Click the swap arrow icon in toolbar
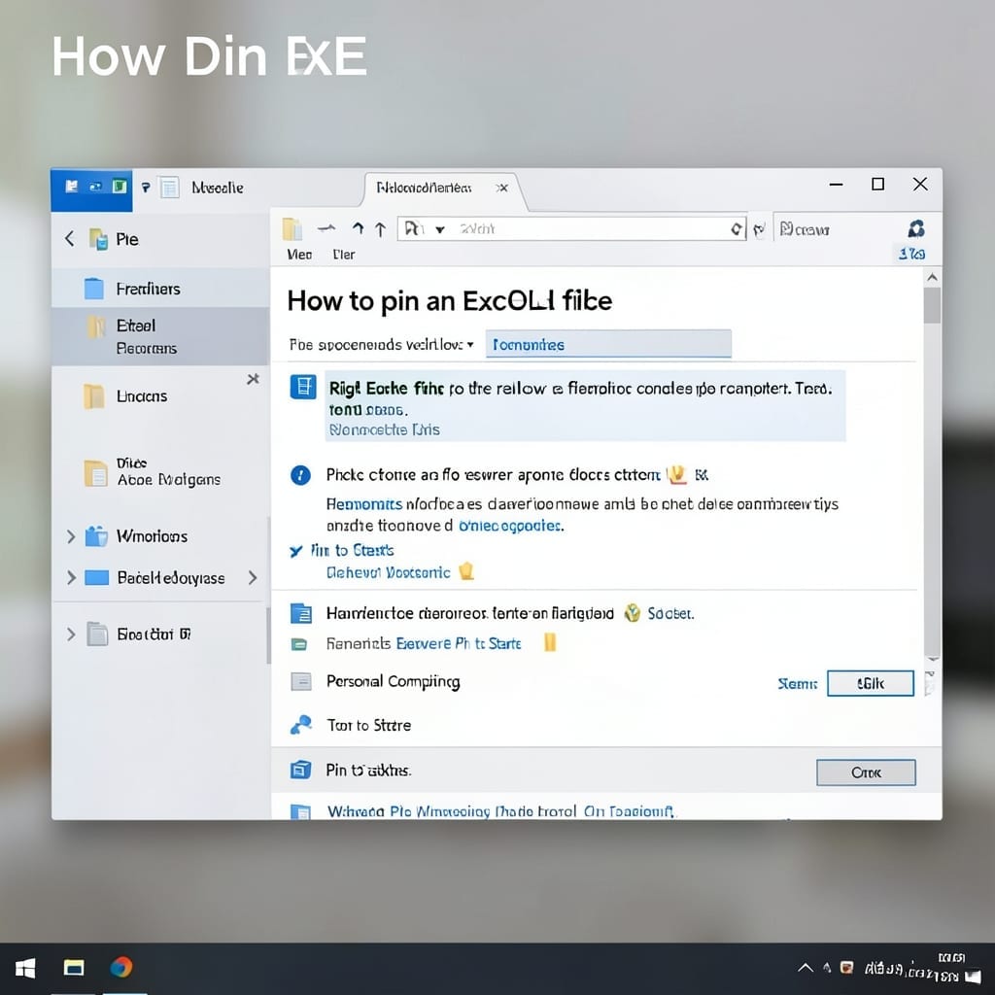The width and height of the screenshot is (995, 995). pyautogui.click(x=326, y=227)
